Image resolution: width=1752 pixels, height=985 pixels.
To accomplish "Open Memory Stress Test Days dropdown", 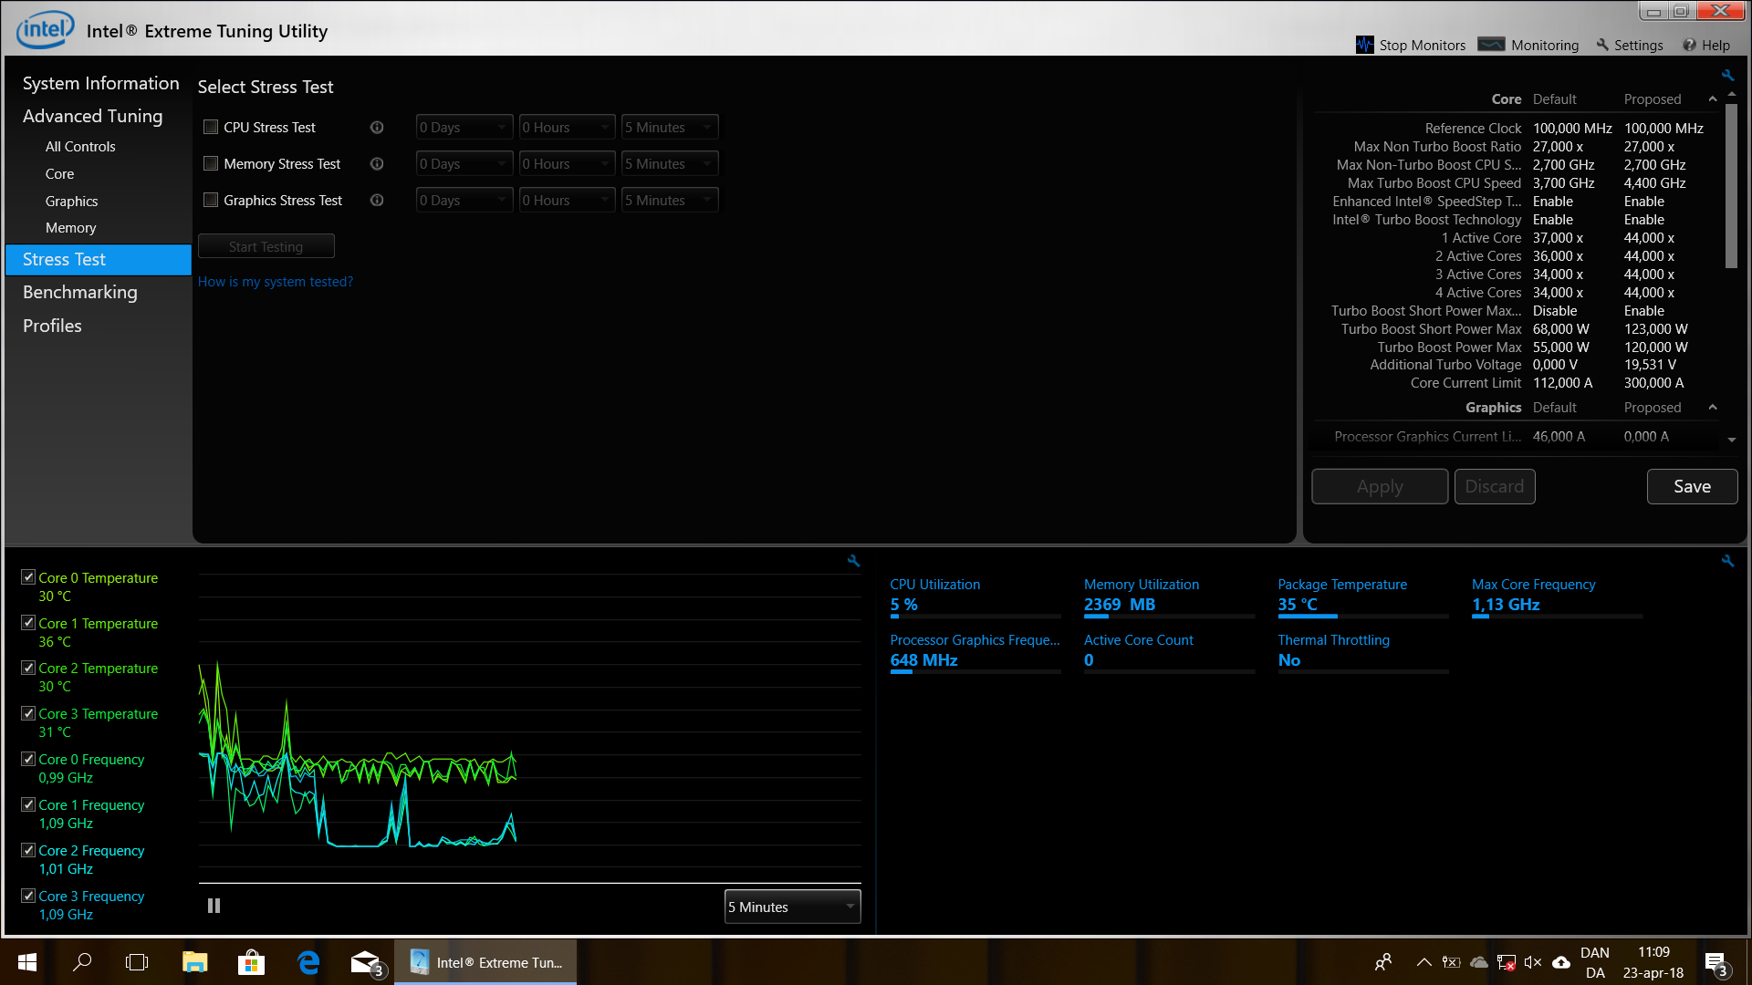I will click(x=464, y=164).
